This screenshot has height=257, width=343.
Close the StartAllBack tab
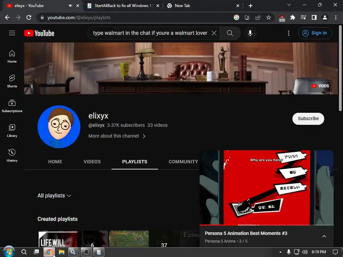(158, 6)
